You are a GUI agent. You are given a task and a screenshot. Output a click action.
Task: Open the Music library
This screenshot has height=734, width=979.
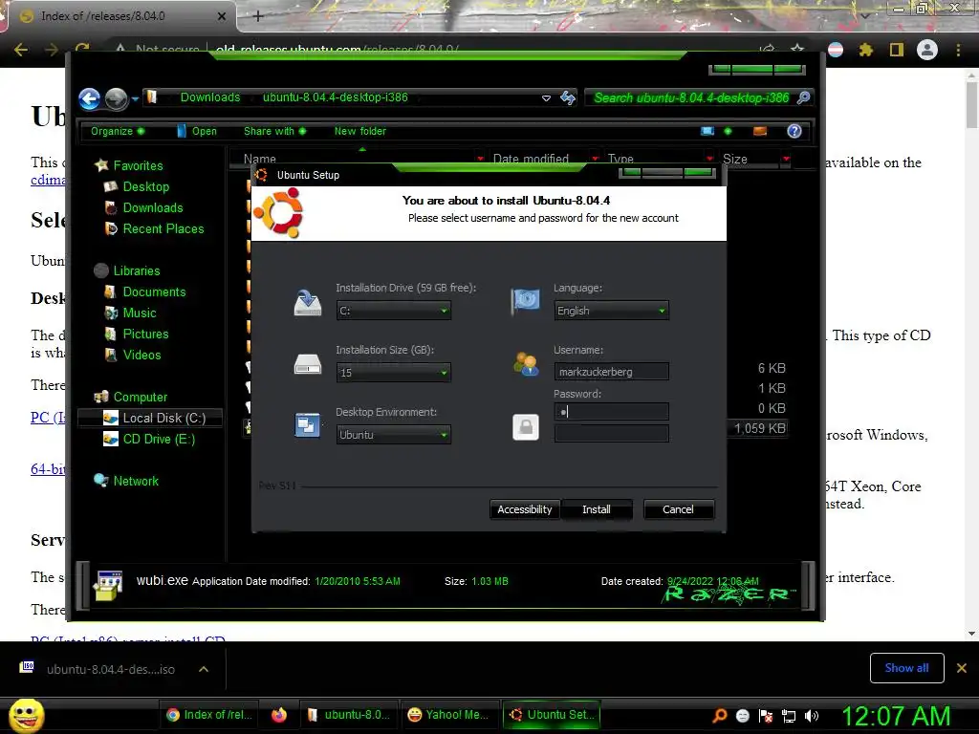point(130,313)
